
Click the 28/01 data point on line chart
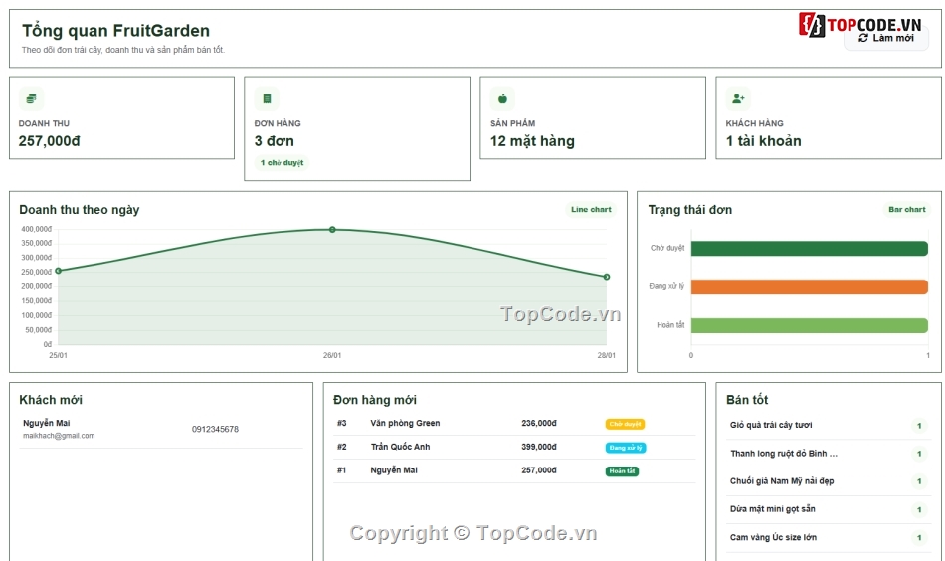[x=607, y=277]
